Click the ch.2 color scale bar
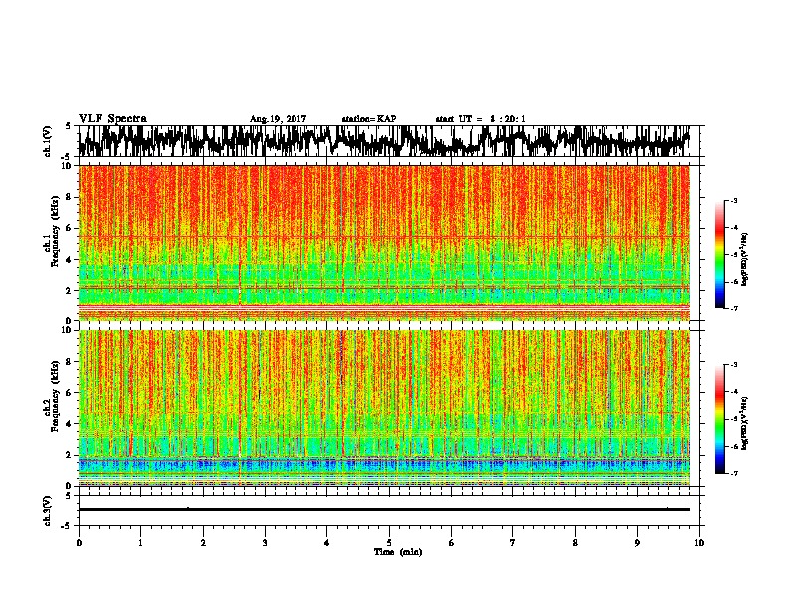The image size is (788, 609). tap(720, 419)
